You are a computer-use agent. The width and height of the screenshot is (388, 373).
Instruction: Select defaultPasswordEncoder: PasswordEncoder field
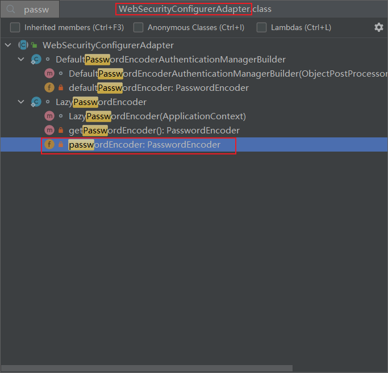coord(194,87)
